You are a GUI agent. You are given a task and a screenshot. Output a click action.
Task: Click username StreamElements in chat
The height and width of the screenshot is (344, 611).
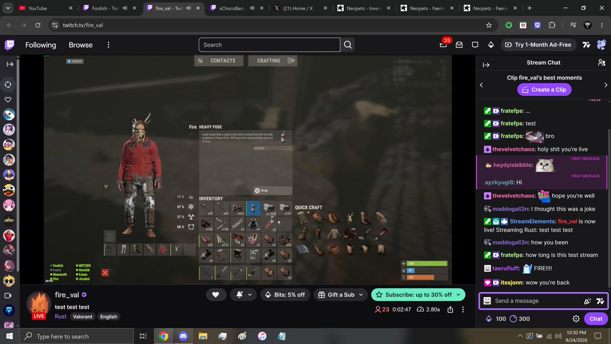(533, 221)
